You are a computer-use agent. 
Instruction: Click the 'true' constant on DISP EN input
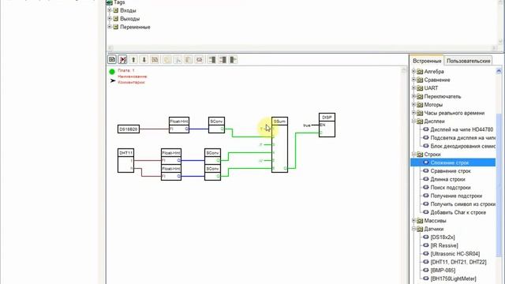[x=307, y=125]
